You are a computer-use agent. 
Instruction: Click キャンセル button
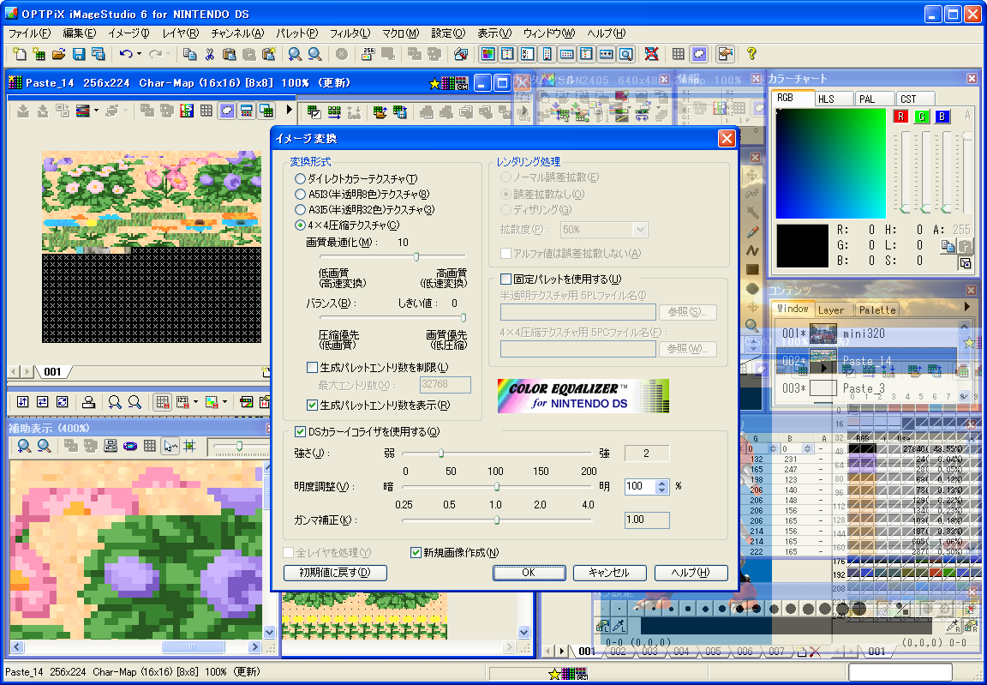609,573
